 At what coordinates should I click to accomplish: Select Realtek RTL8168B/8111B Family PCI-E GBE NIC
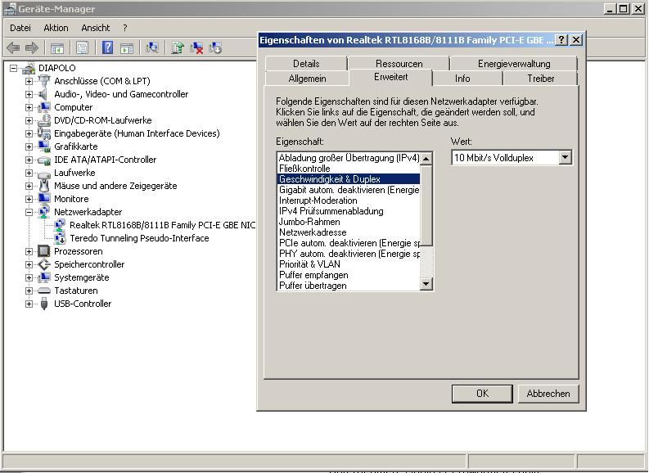click(x=162, y=225)
